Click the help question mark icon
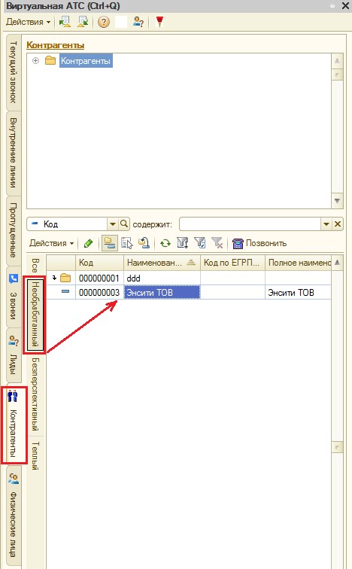 103,22
